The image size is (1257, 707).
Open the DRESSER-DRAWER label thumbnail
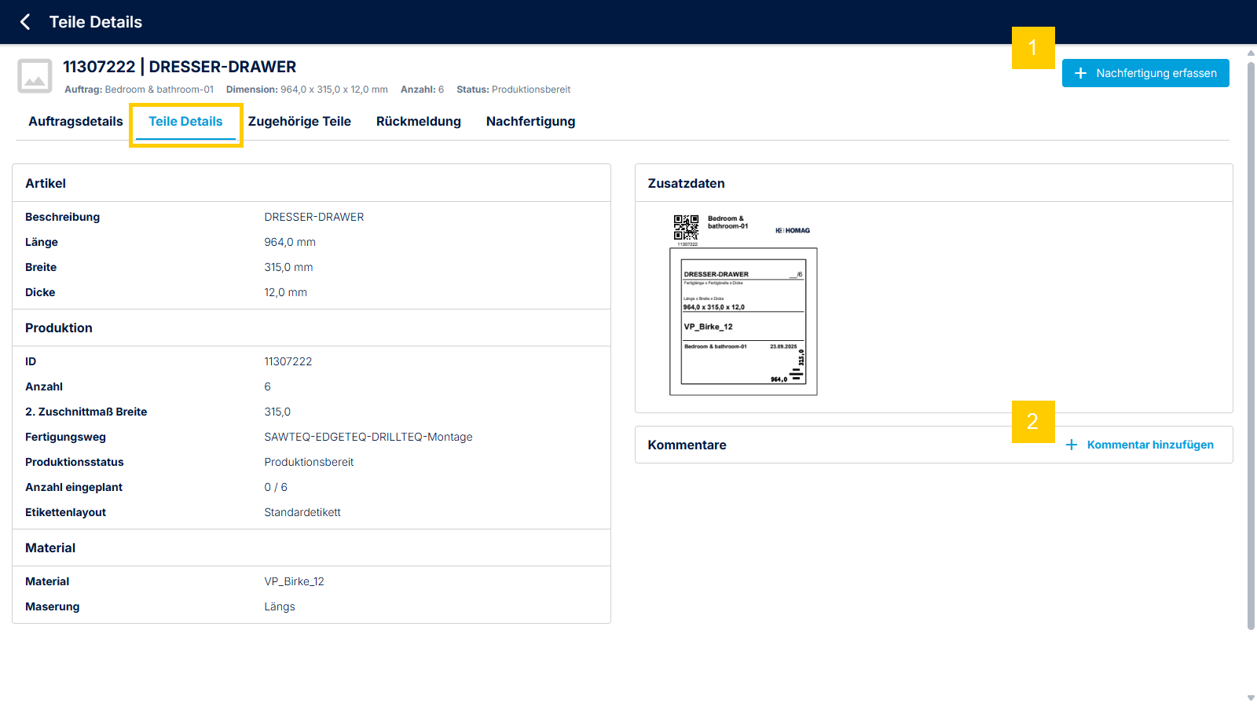tap(743, 321)
